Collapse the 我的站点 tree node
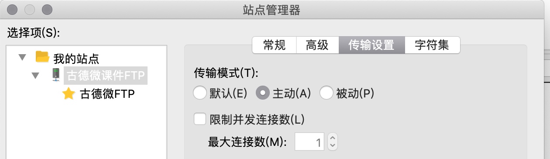Image resolution: width=550 pixels, height=159 pixels. pyautogui.click(x=22, y=57)
